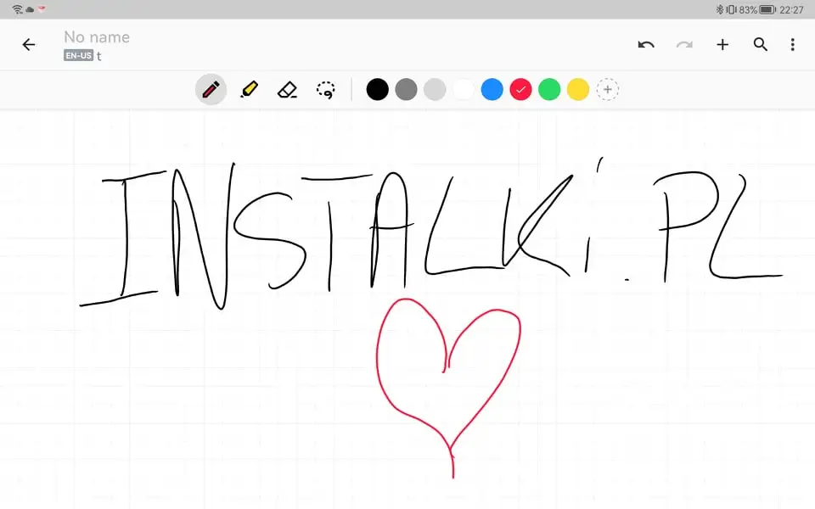Viewport: 815px width, 509px height.
Task: Open search with magnifier icon
Action: [761, 45]
